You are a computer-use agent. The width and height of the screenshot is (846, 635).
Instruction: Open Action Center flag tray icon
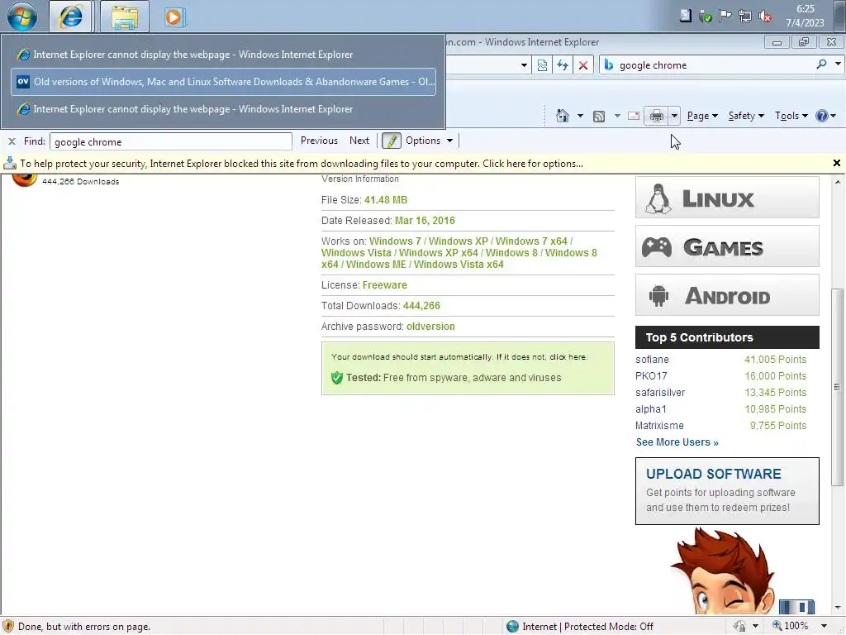point(725,16)
